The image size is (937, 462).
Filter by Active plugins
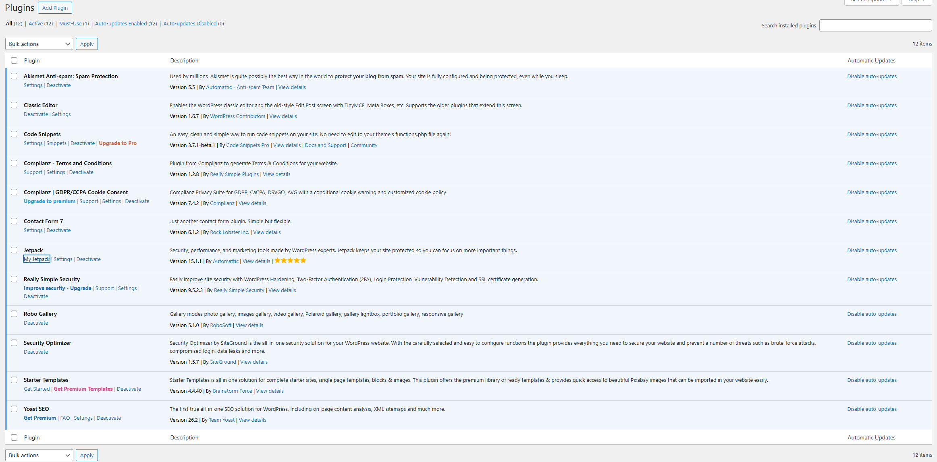[x=40, y=24]
